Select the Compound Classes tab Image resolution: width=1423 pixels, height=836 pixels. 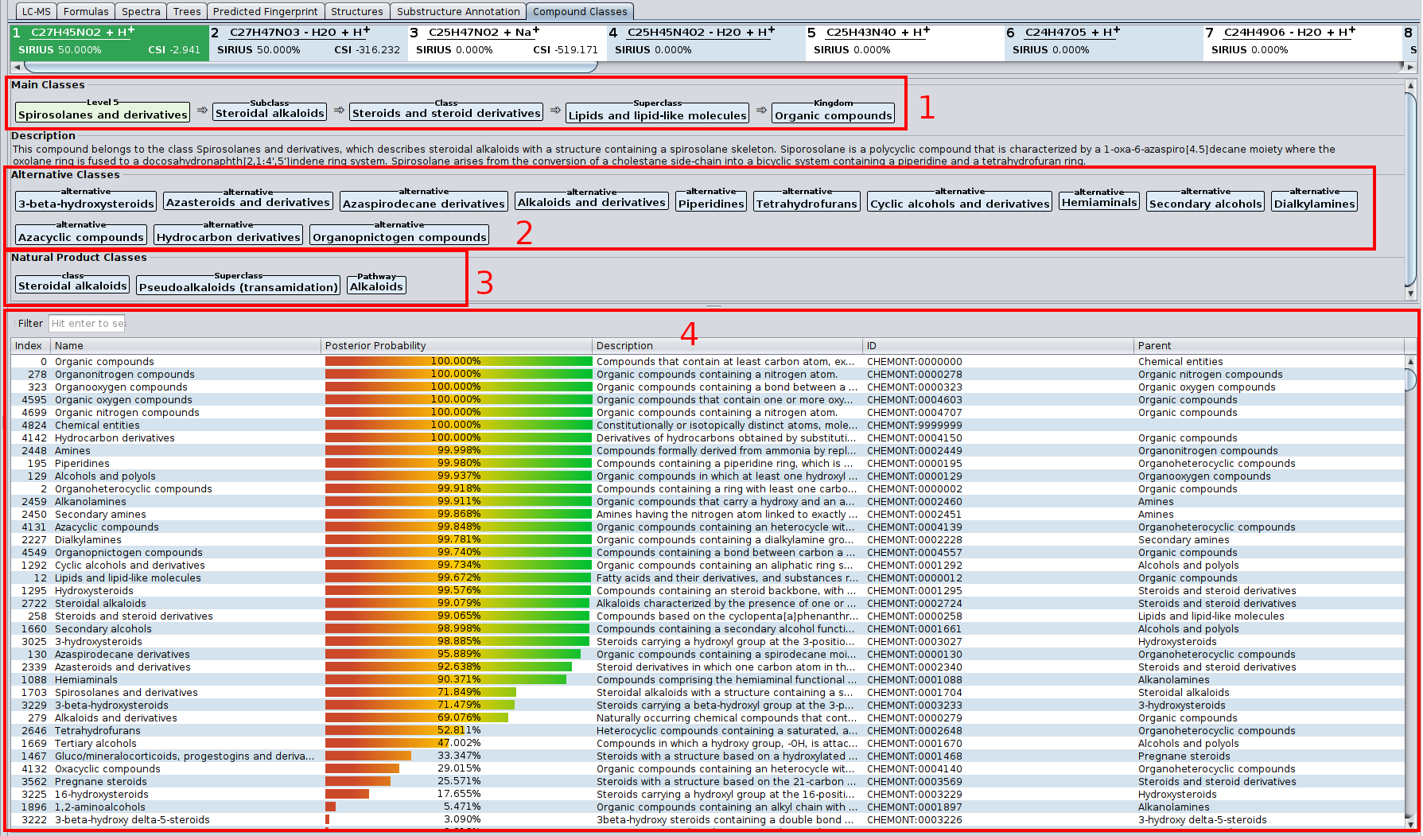[580, 11]
